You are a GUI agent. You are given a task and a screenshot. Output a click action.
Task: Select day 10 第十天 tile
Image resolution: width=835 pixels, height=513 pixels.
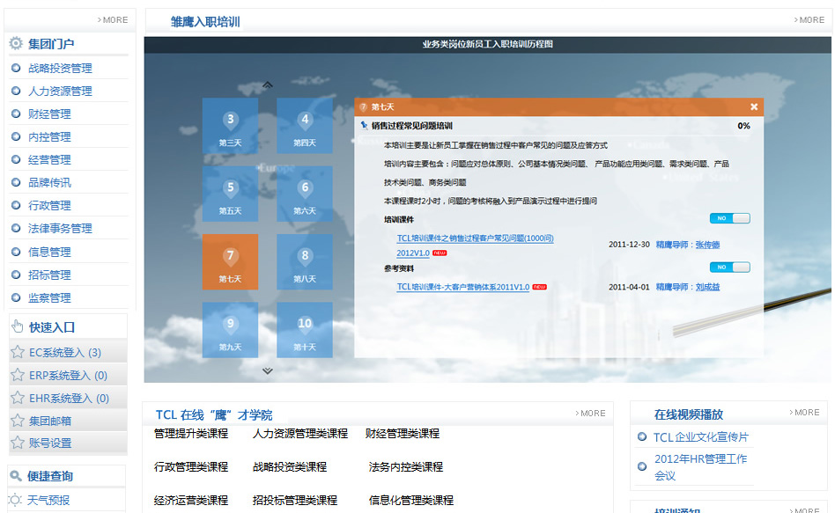(x=305, y=330)
